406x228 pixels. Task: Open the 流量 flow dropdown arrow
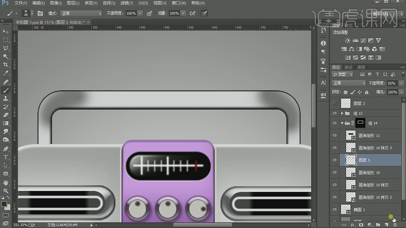[183, 13]
